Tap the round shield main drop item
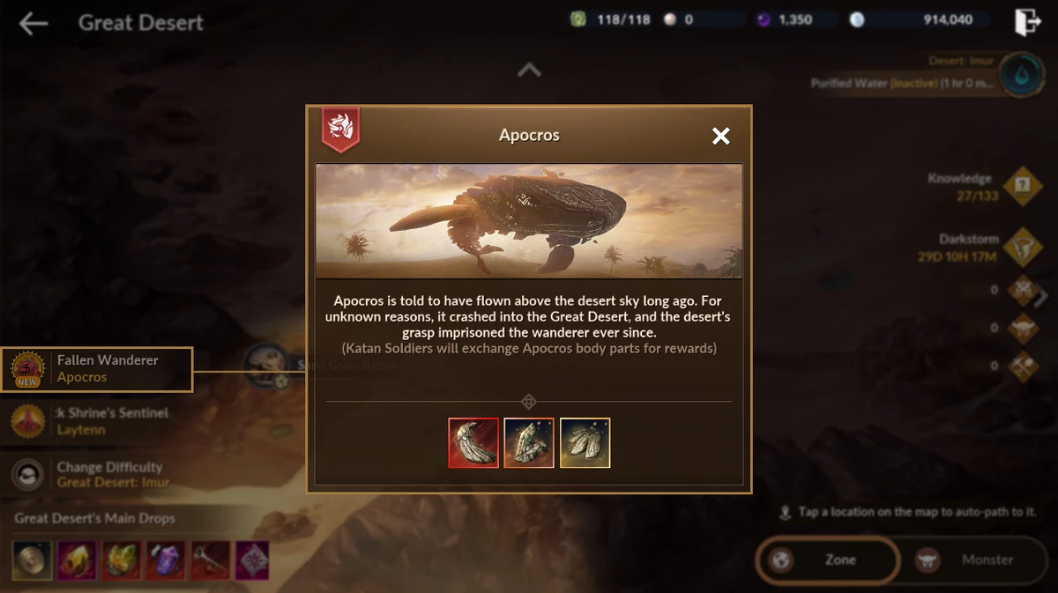This screenshot has width=1058, height=593. click(32, 560)
